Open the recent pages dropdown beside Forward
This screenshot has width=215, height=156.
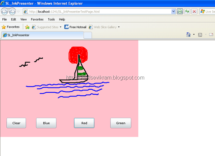click(18, 12)
